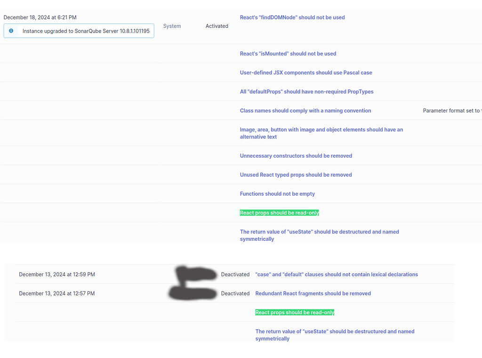Click the lower highlighted read-only props rule

[x=295, y=312]
